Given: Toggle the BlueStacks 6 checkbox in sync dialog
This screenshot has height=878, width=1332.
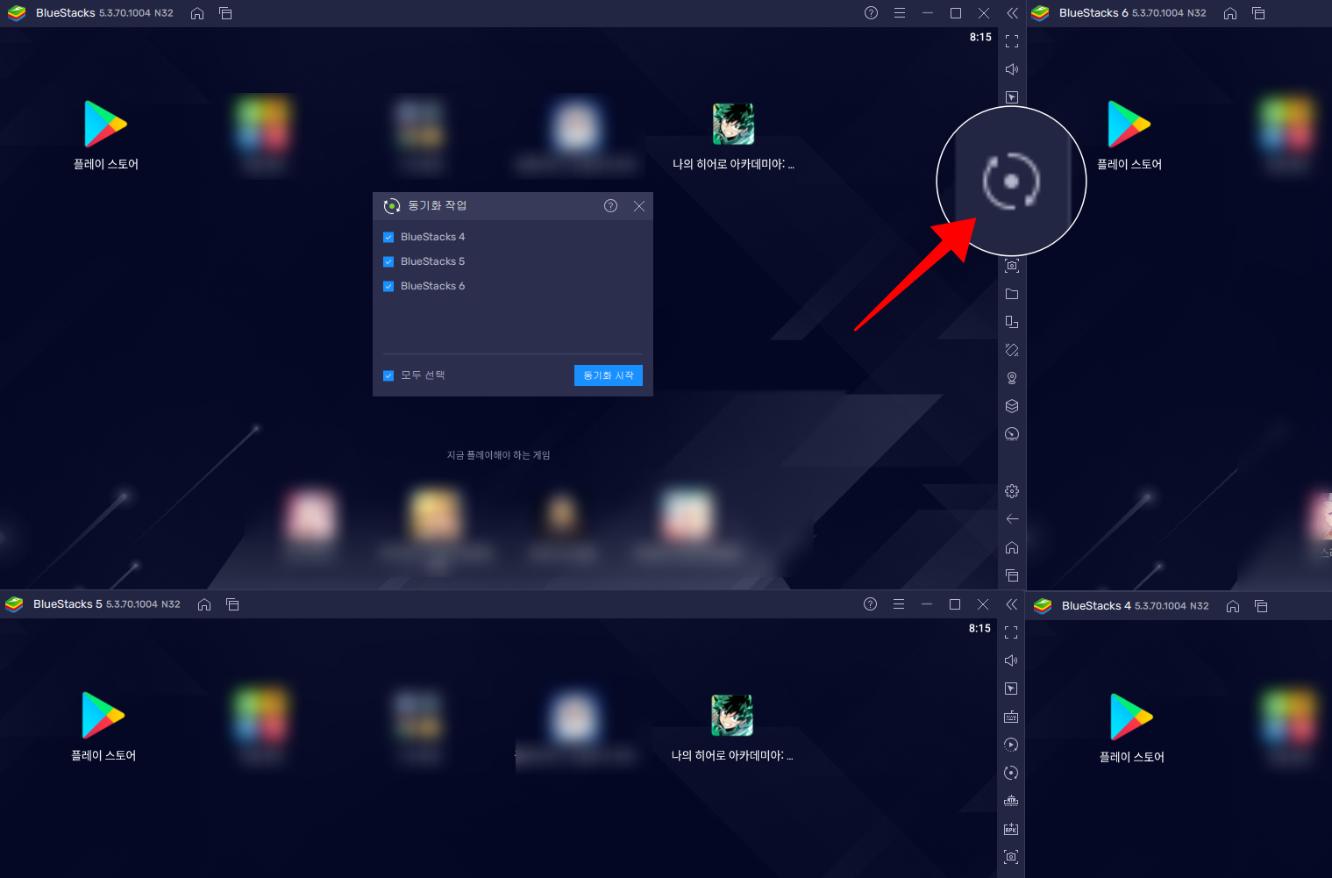Looking at the screenshot, I should [388, 286].
